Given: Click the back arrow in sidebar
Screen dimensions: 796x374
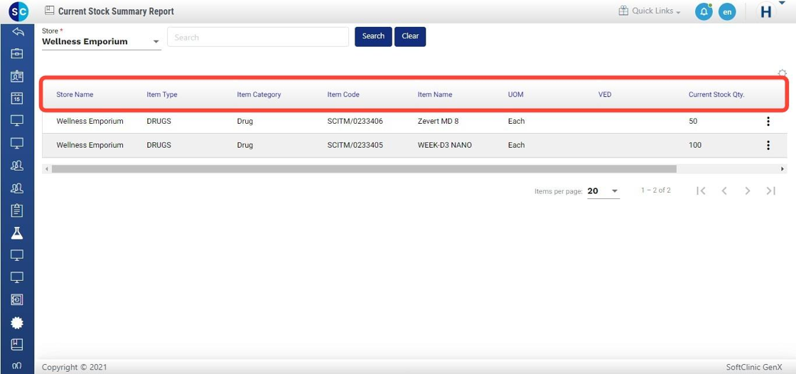Looking at the screenshot, I should point(17,32).
